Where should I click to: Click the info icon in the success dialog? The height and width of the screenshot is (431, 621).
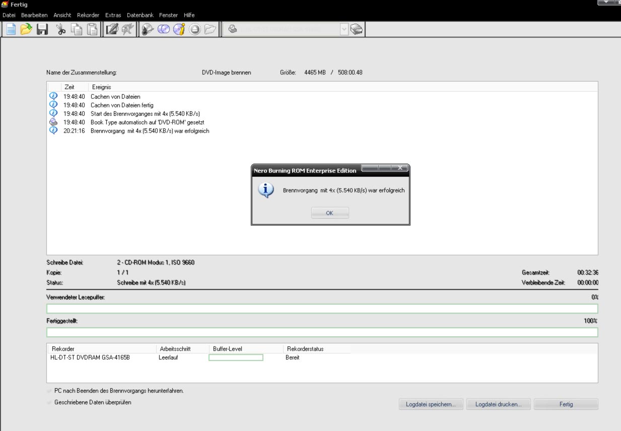coord(266,190)
